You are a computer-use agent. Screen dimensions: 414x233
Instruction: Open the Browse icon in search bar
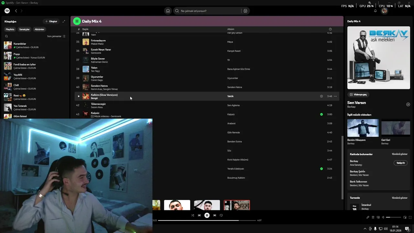point(245,11)
